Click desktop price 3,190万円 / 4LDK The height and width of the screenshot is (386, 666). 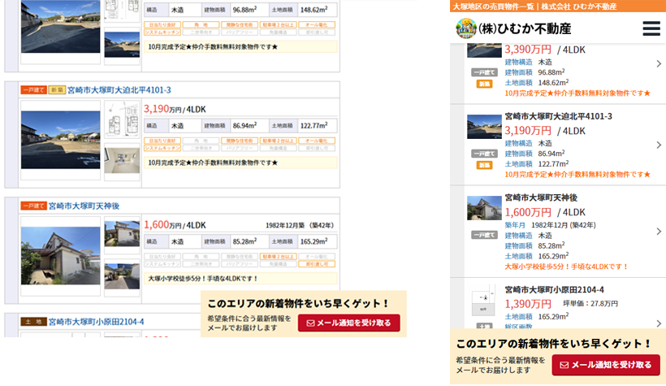tap(175, 109)
